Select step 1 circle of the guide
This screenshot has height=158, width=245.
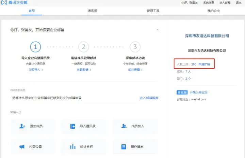point(35,47)
